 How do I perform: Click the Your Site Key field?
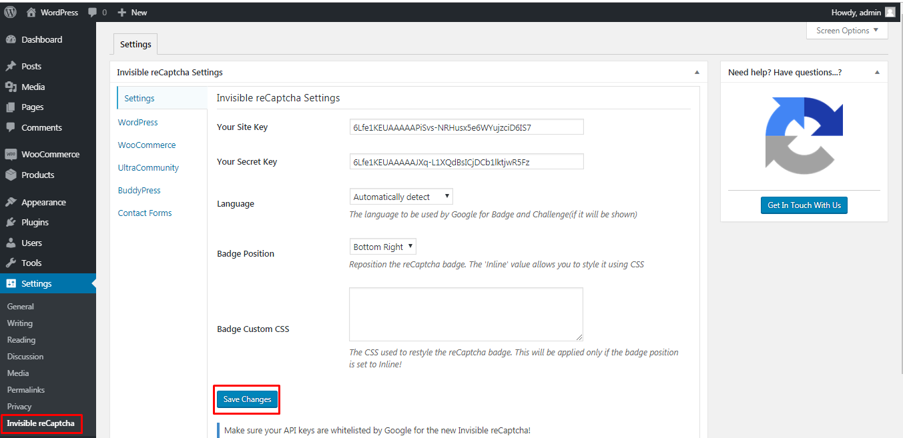(x=467, y=127)
